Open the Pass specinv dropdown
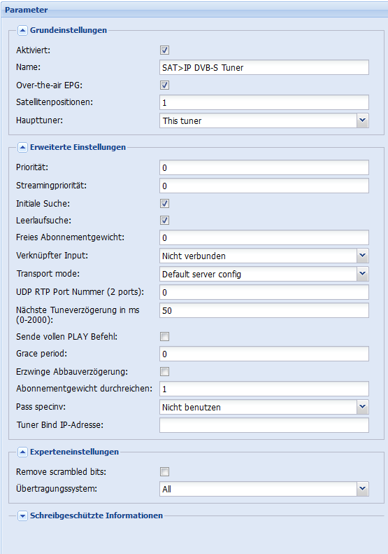Viewport: 388px width, 554px height. [x=363, y=407]
